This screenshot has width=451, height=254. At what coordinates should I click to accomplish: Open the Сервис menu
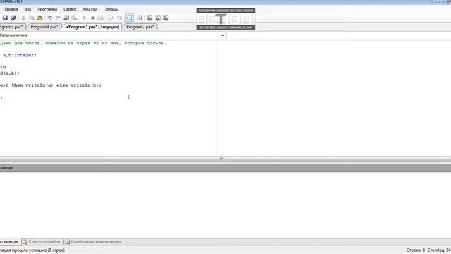click(70, 9)
